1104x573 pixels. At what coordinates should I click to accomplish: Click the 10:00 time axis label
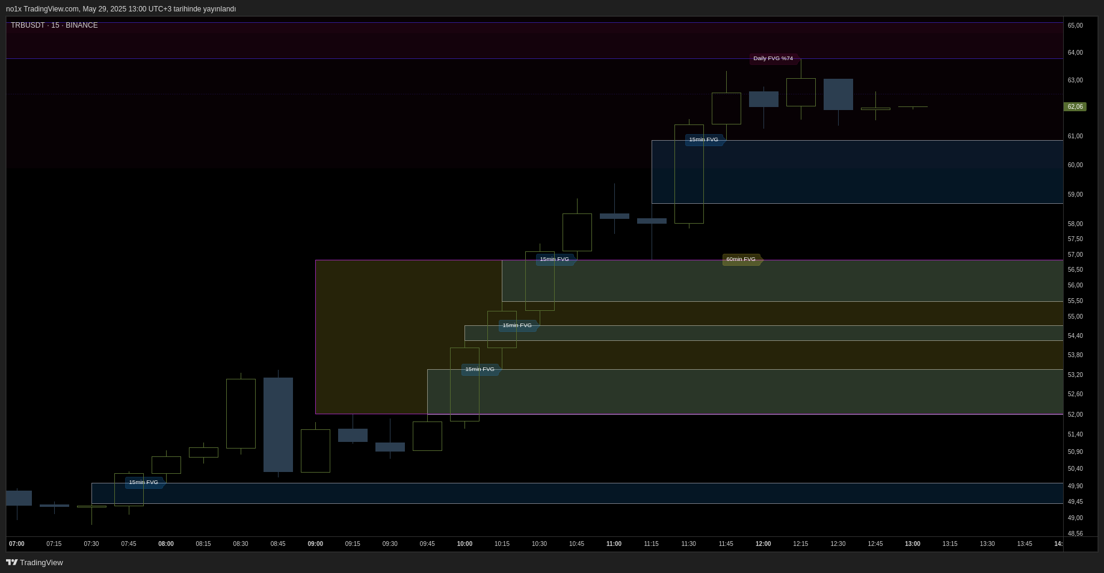tap(464, 544)
